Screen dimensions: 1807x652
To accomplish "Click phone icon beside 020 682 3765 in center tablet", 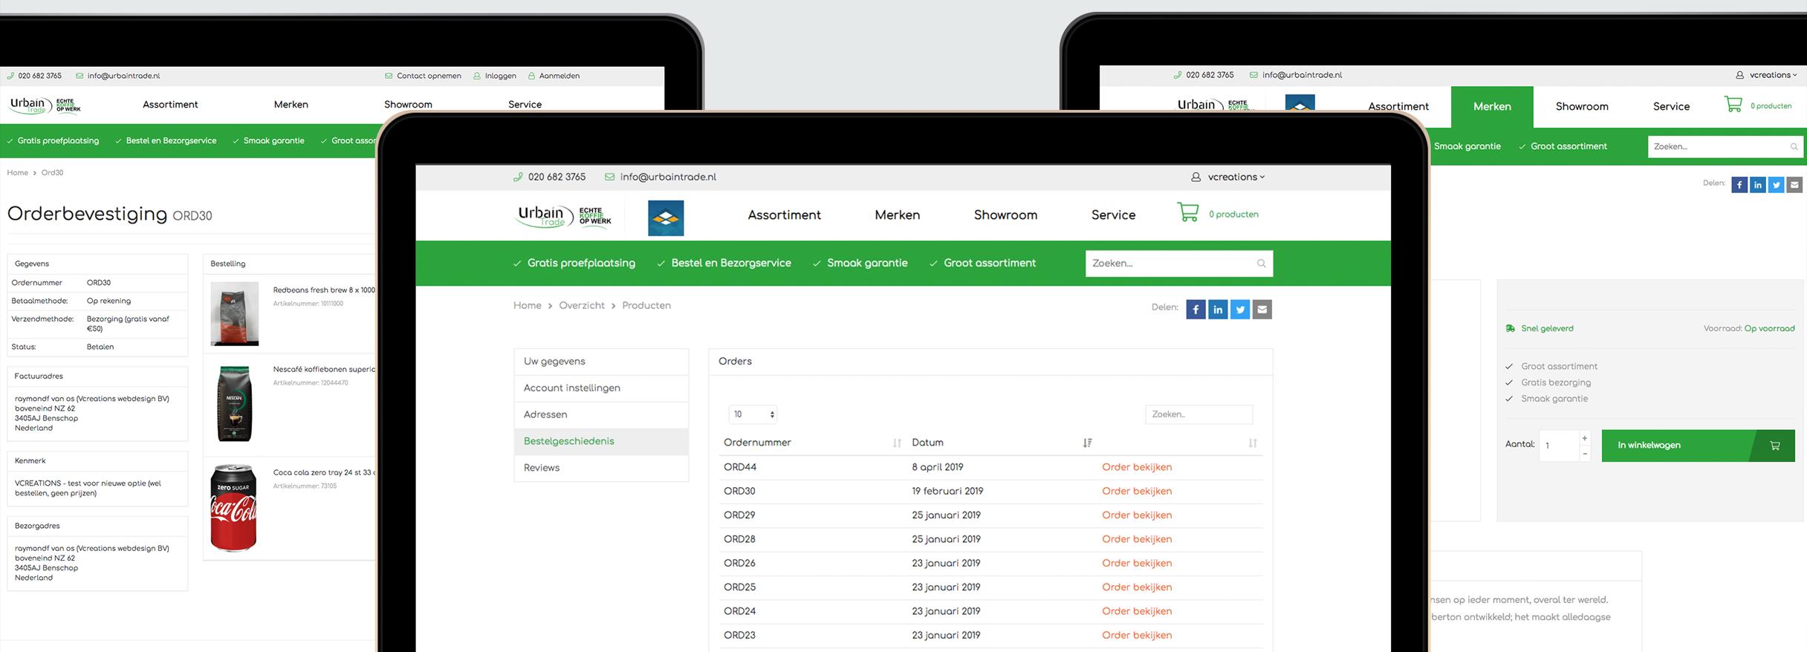I will (x=518, y=177).
